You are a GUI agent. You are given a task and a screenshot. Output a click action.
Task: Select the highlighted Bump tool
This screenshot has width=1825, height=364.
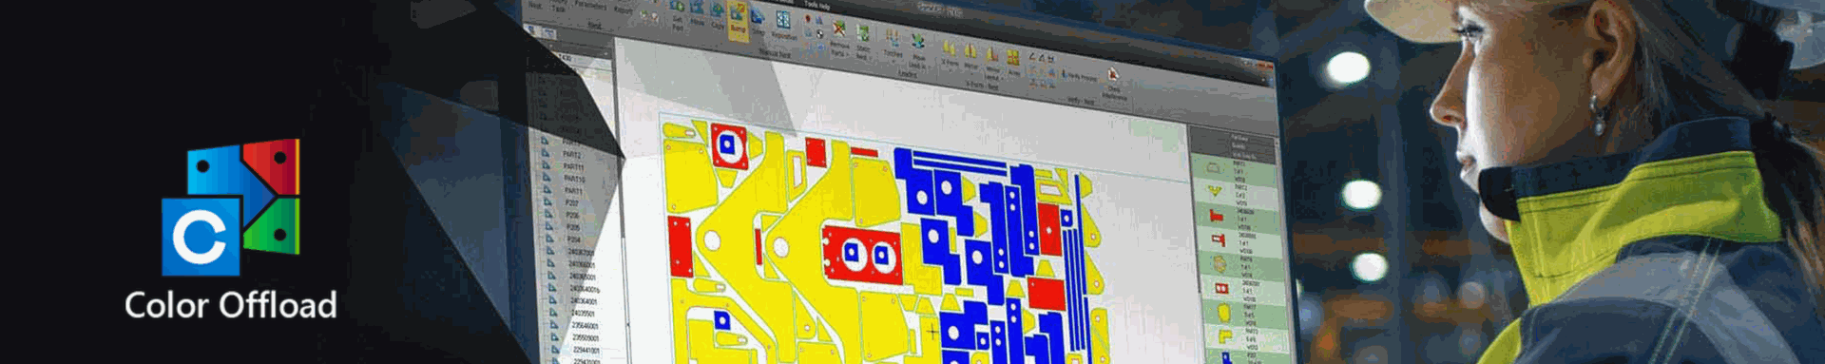click(x=739, y=20)
